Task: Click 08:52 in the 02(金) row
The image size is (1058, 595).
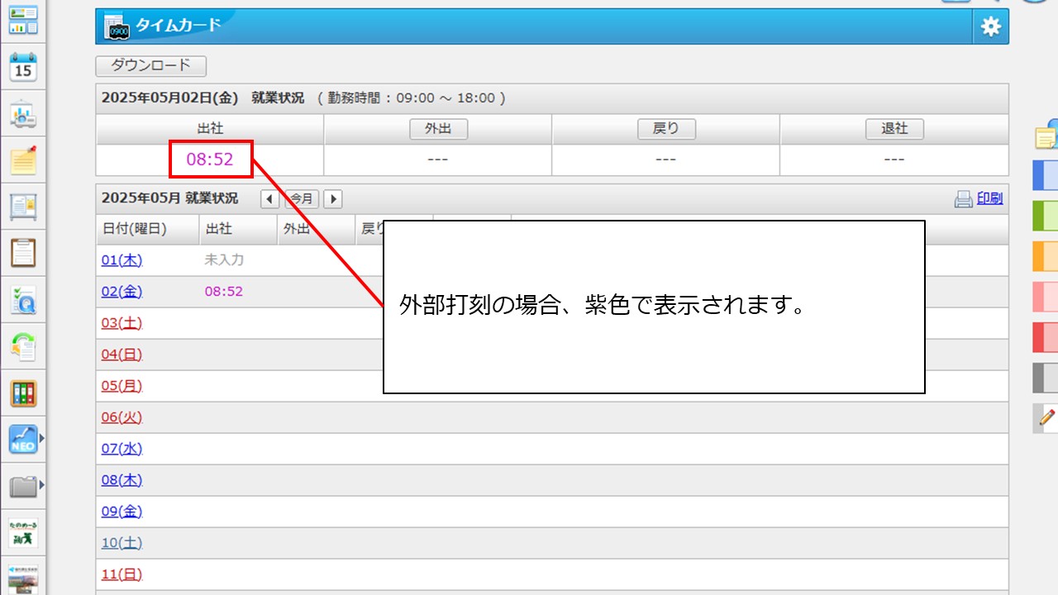Action: tap(223, 292)
